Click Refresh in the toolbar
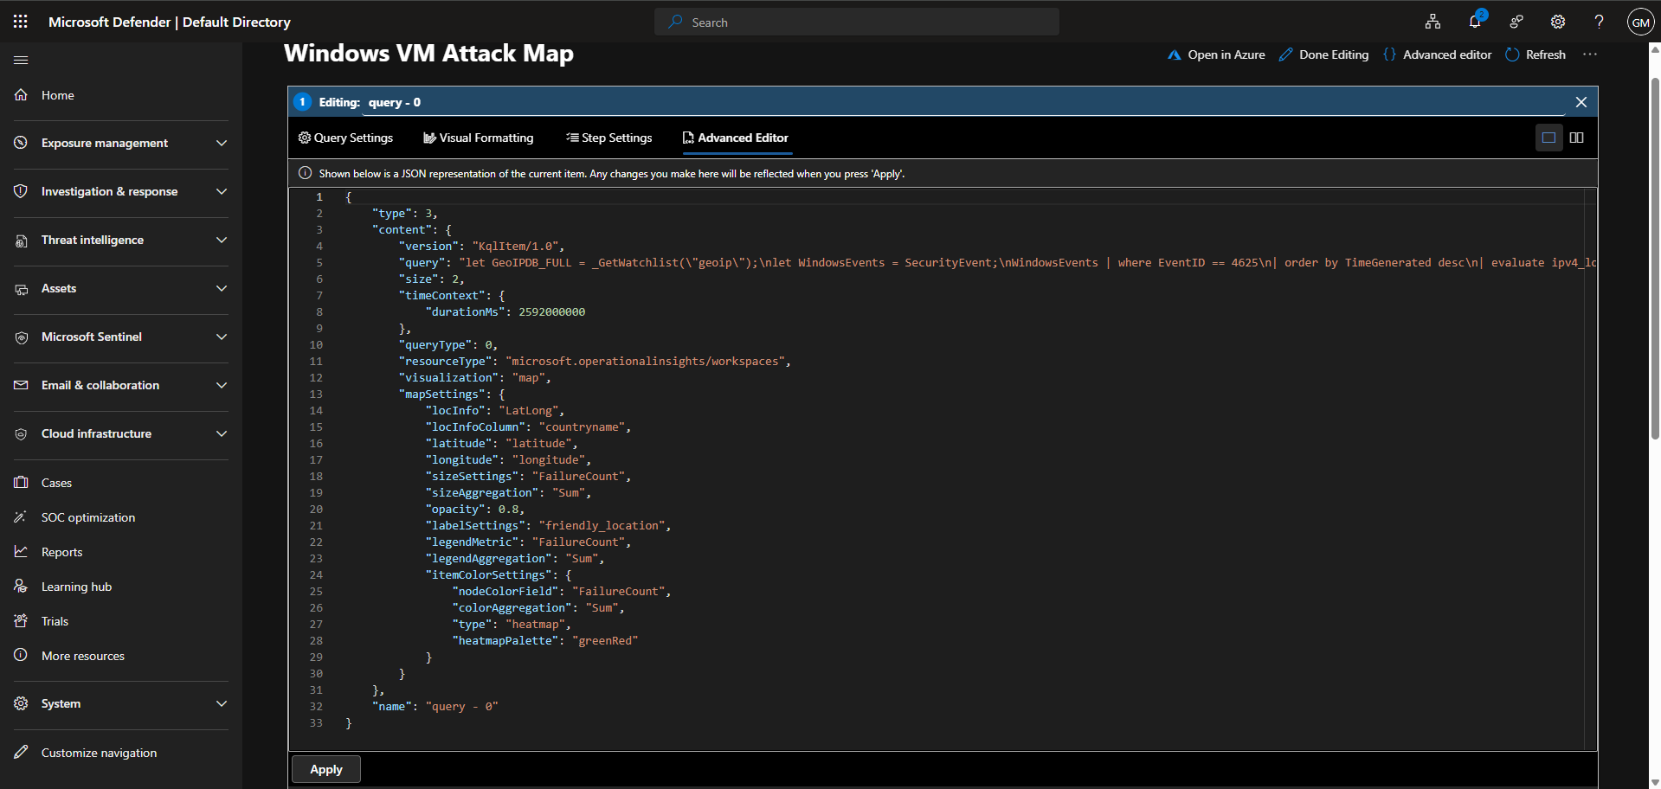The height and width of the screenshot is (789, 1661). (x=1536, y=55)
